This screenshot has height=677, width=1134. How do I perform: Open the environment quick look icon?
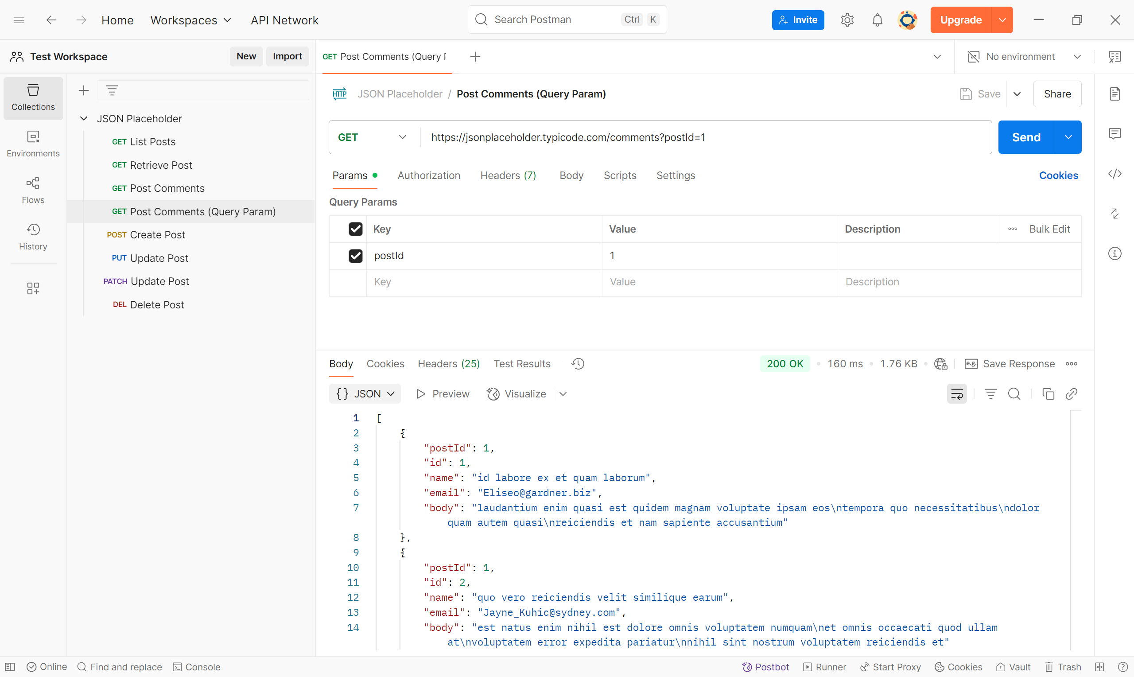point(1115,57)
